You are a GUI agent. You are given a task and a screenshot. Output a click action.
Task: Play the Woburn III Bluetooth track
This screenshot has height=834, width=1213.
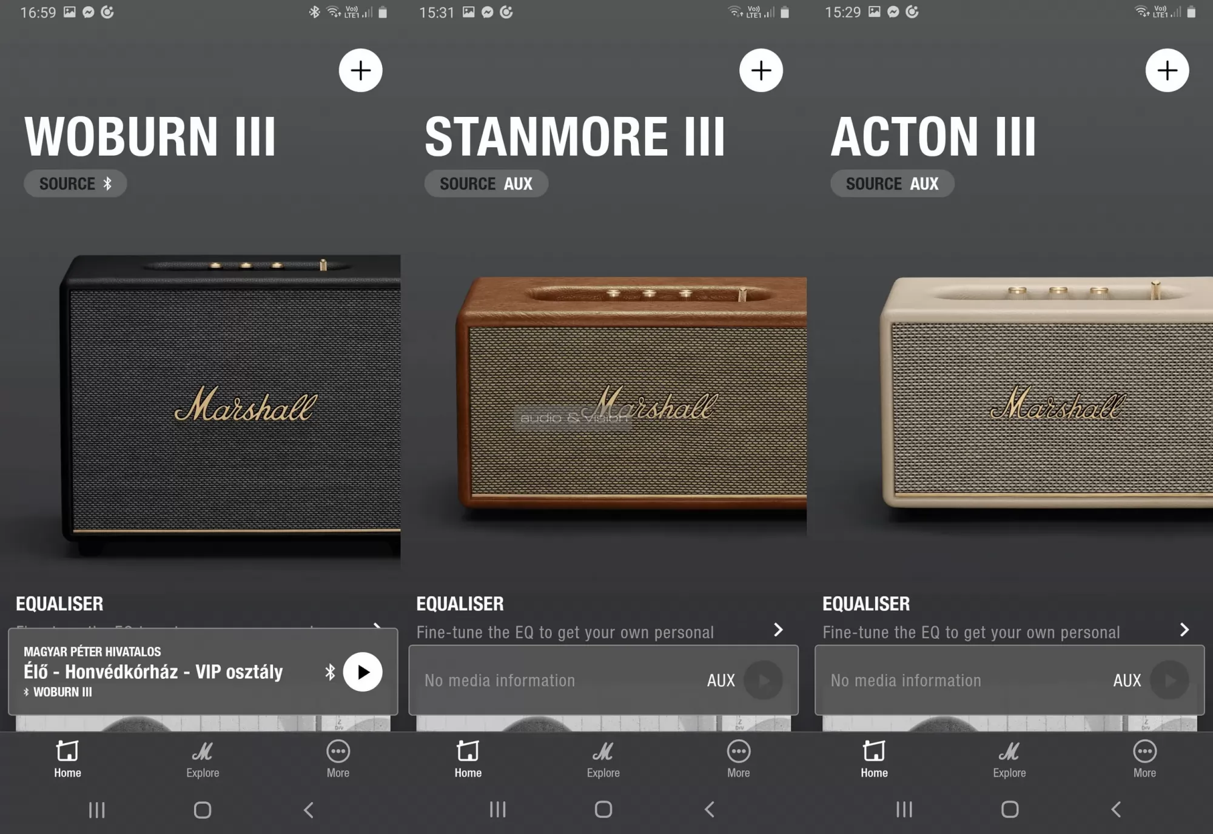point(363,672)
